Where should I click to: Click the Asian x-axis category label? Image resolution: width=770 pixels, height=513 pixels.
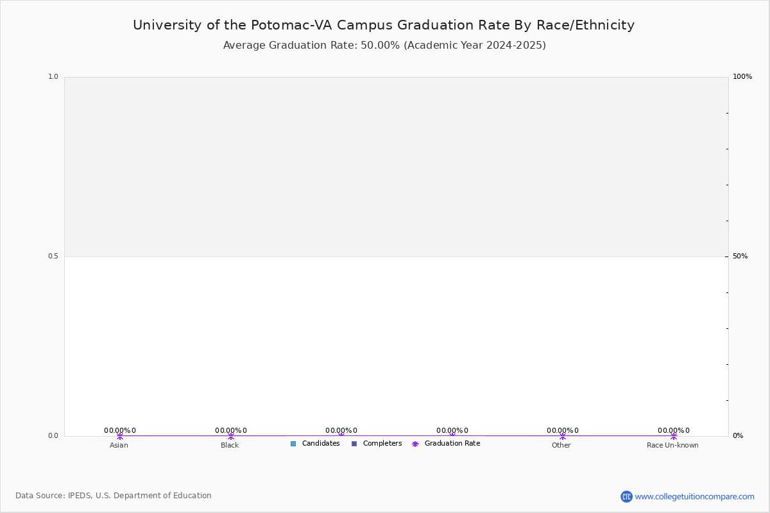119,446
